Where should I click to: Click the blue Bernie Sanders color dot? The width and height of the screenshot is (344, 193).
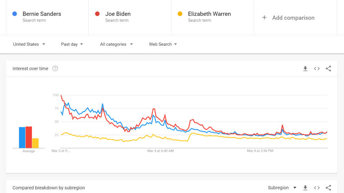14,14
